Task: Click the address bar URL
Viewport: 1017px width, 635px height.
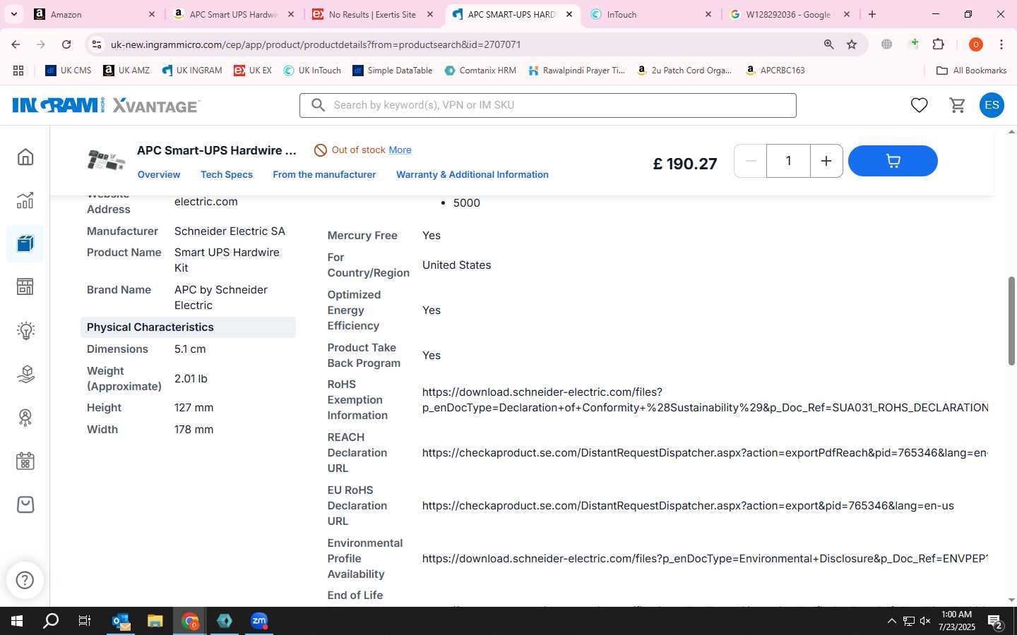Action: (316, 44)
